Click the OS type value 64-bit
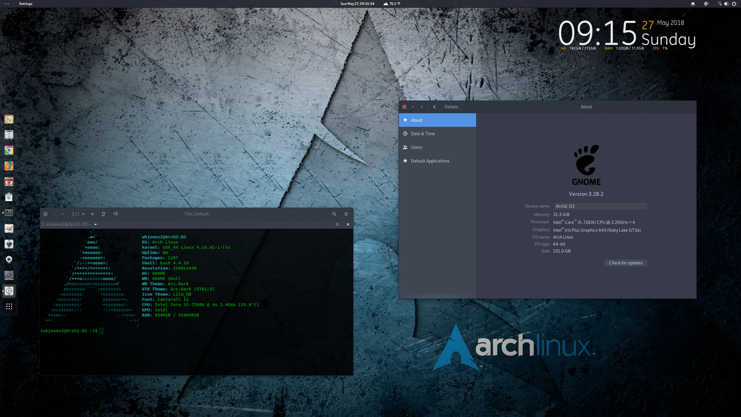 click(559, 244)
